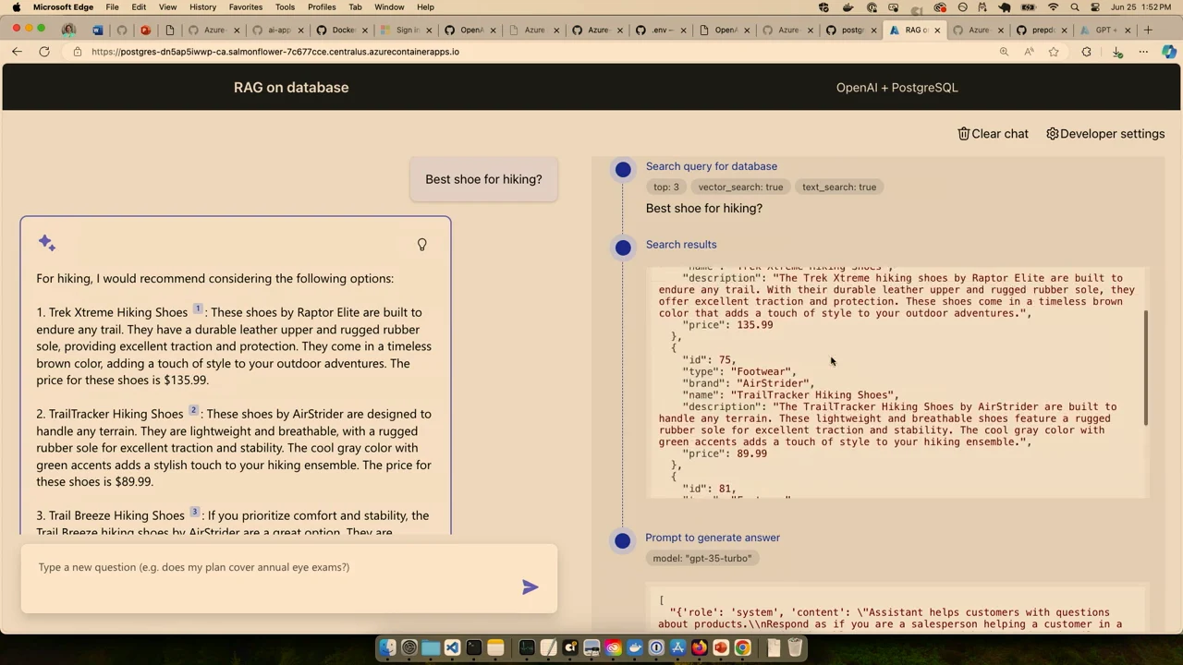Click the model gpt-35-turbo tag
Viewport: 1183px width, 665px height.
click(x=702, y=558)
